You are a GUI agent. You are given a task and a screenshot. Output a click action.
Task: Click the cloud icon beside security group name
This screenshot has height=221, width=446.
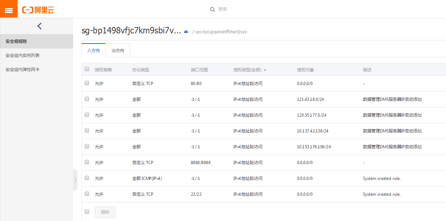click(x=186, y=32)
